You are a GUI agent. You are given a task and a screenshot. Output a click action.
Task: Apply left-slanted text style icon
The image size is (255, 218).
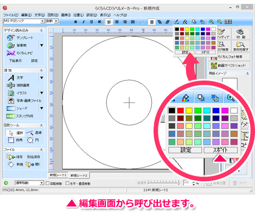tap(160, 22)
